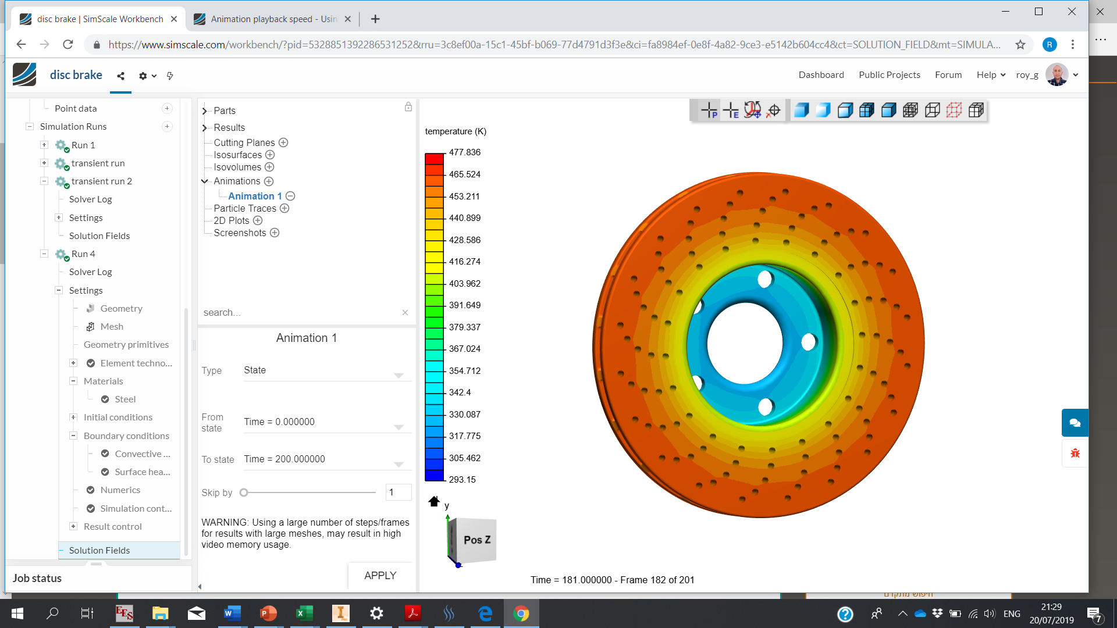Viewport: 1117px width, 628px height.
Task: Click the reset center target icon
Action: (774, 110)
